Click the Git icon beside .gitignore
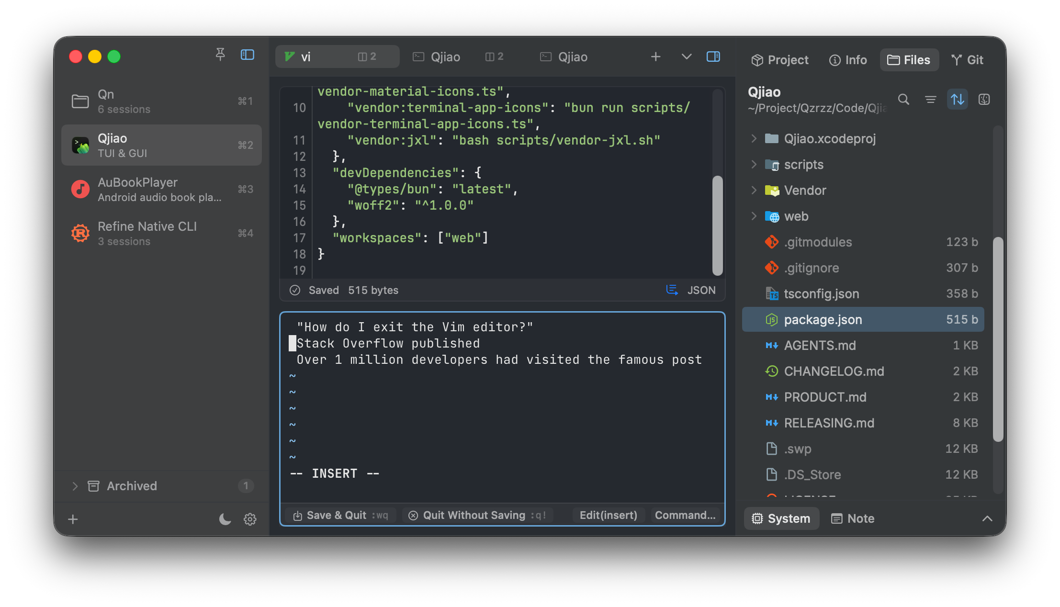Image resolution: width=1060 pixels, height=607 pixels. (771, 268)
